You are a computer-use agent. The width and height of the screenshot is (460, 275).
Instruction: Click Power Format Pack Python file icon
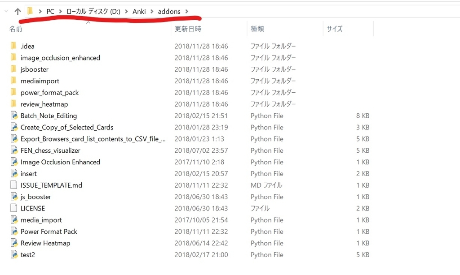(x=14, y=232)
